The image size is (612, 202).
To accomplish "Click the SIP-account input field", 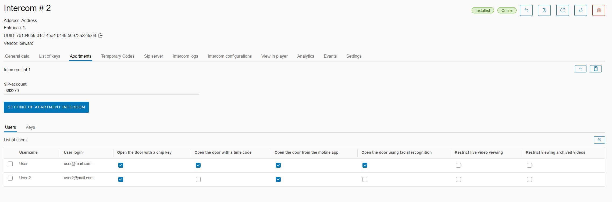I will click(x=101, y=91).
